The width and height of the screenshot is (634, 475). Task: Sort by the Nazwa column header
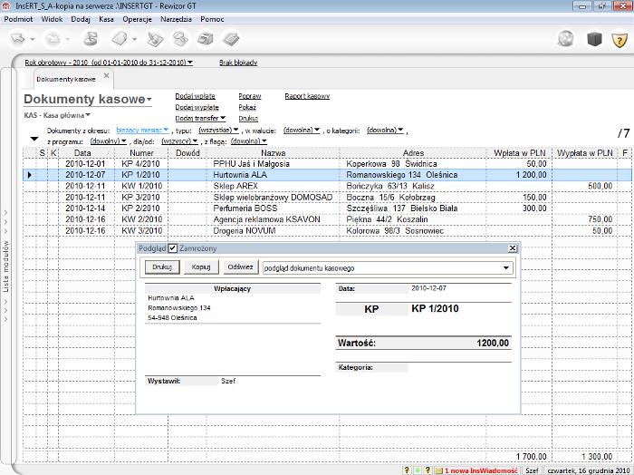pos(273,153)
